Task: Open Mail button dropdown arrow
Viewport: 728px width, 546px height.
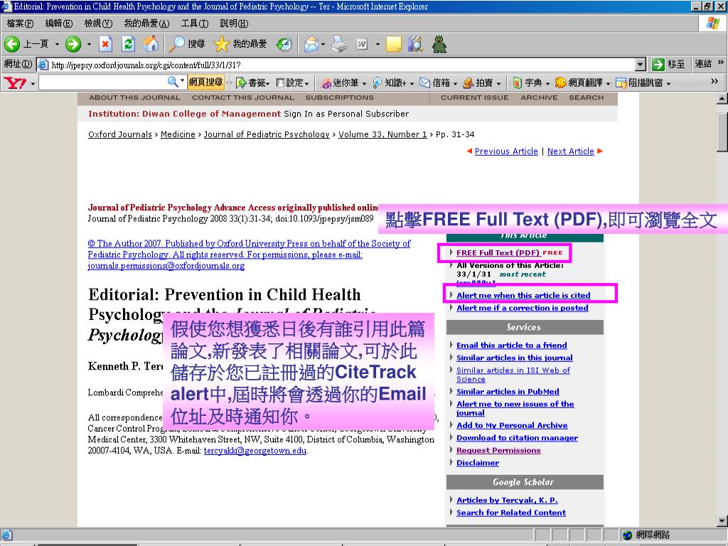Action: 323,45
